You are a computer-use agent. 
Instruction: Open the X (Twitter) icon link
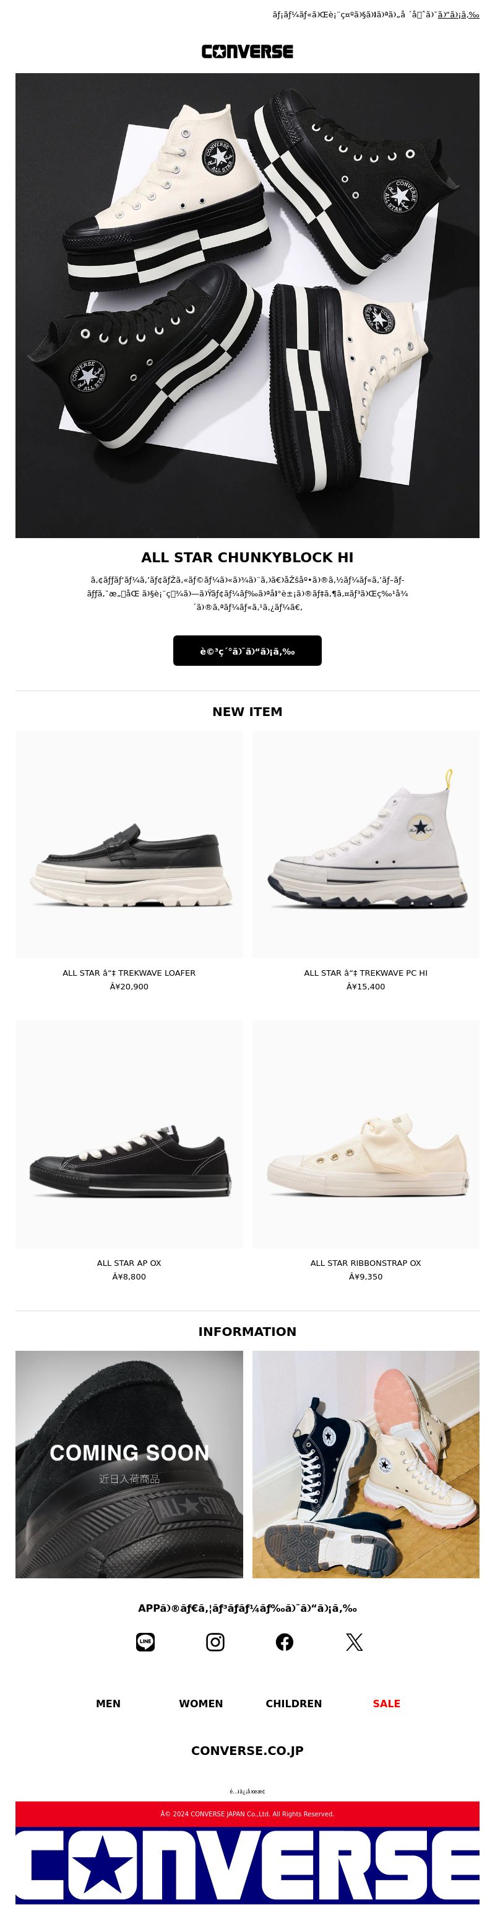354,1642
